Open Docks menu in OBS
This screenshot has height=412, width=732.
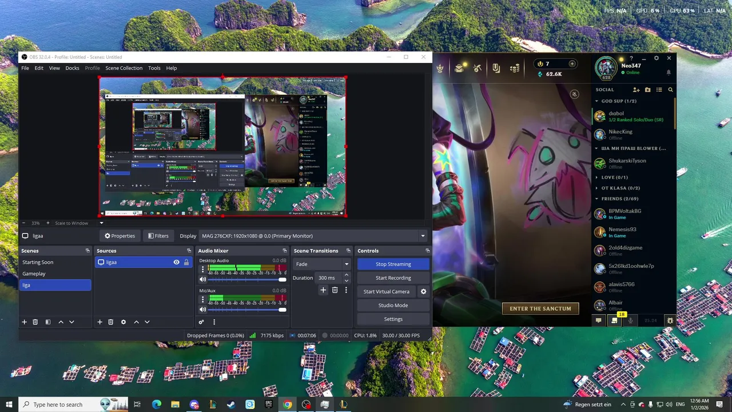coord(72,68)
